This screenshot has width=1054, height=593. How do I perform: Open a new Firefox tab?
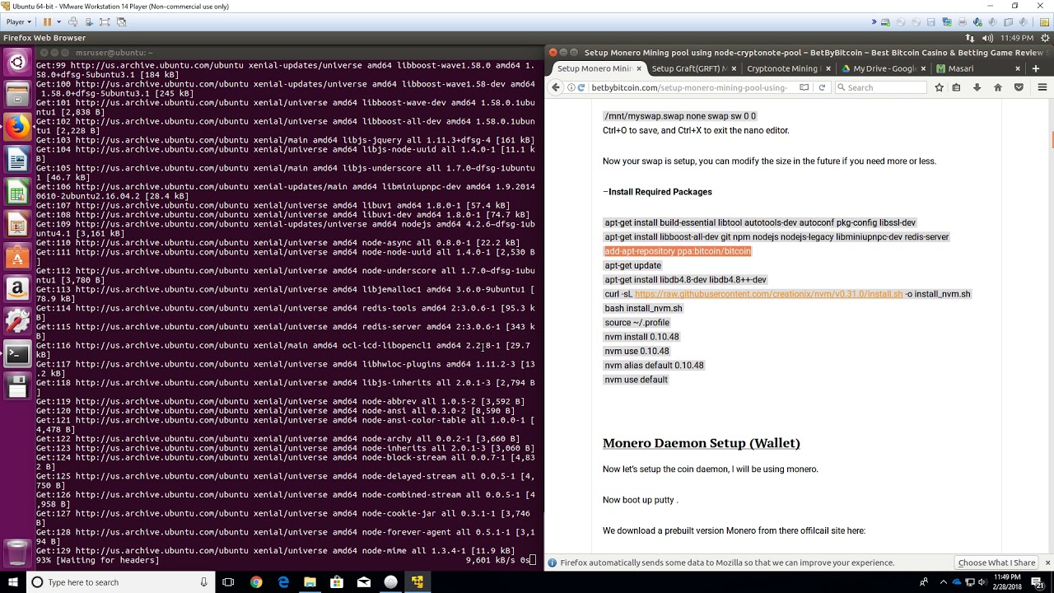[x=1037, y=68]
